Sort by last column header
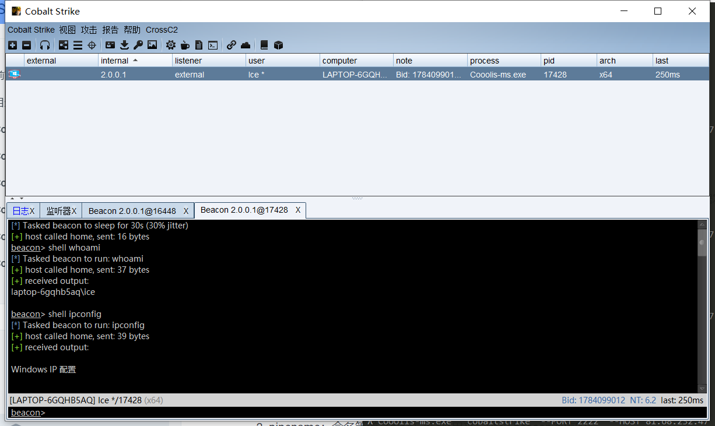The width and height of the screenshot is (715, 426). pyautogui.click(x=681, y=61)
